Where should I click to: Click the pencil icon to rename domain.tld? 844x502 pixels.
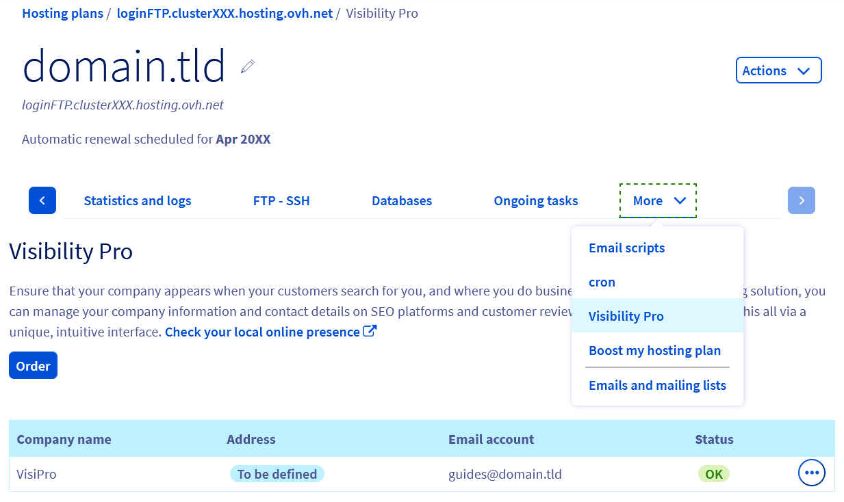246,66
